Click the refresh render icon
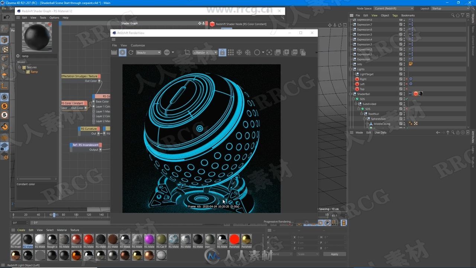476x268 pixels. (131, 52)
